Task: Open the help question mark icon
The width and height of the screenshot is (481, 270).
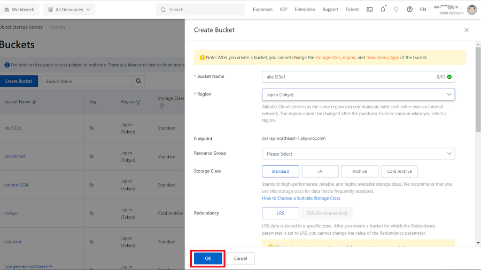Action: pyautogui.click(x=409, y=10)
